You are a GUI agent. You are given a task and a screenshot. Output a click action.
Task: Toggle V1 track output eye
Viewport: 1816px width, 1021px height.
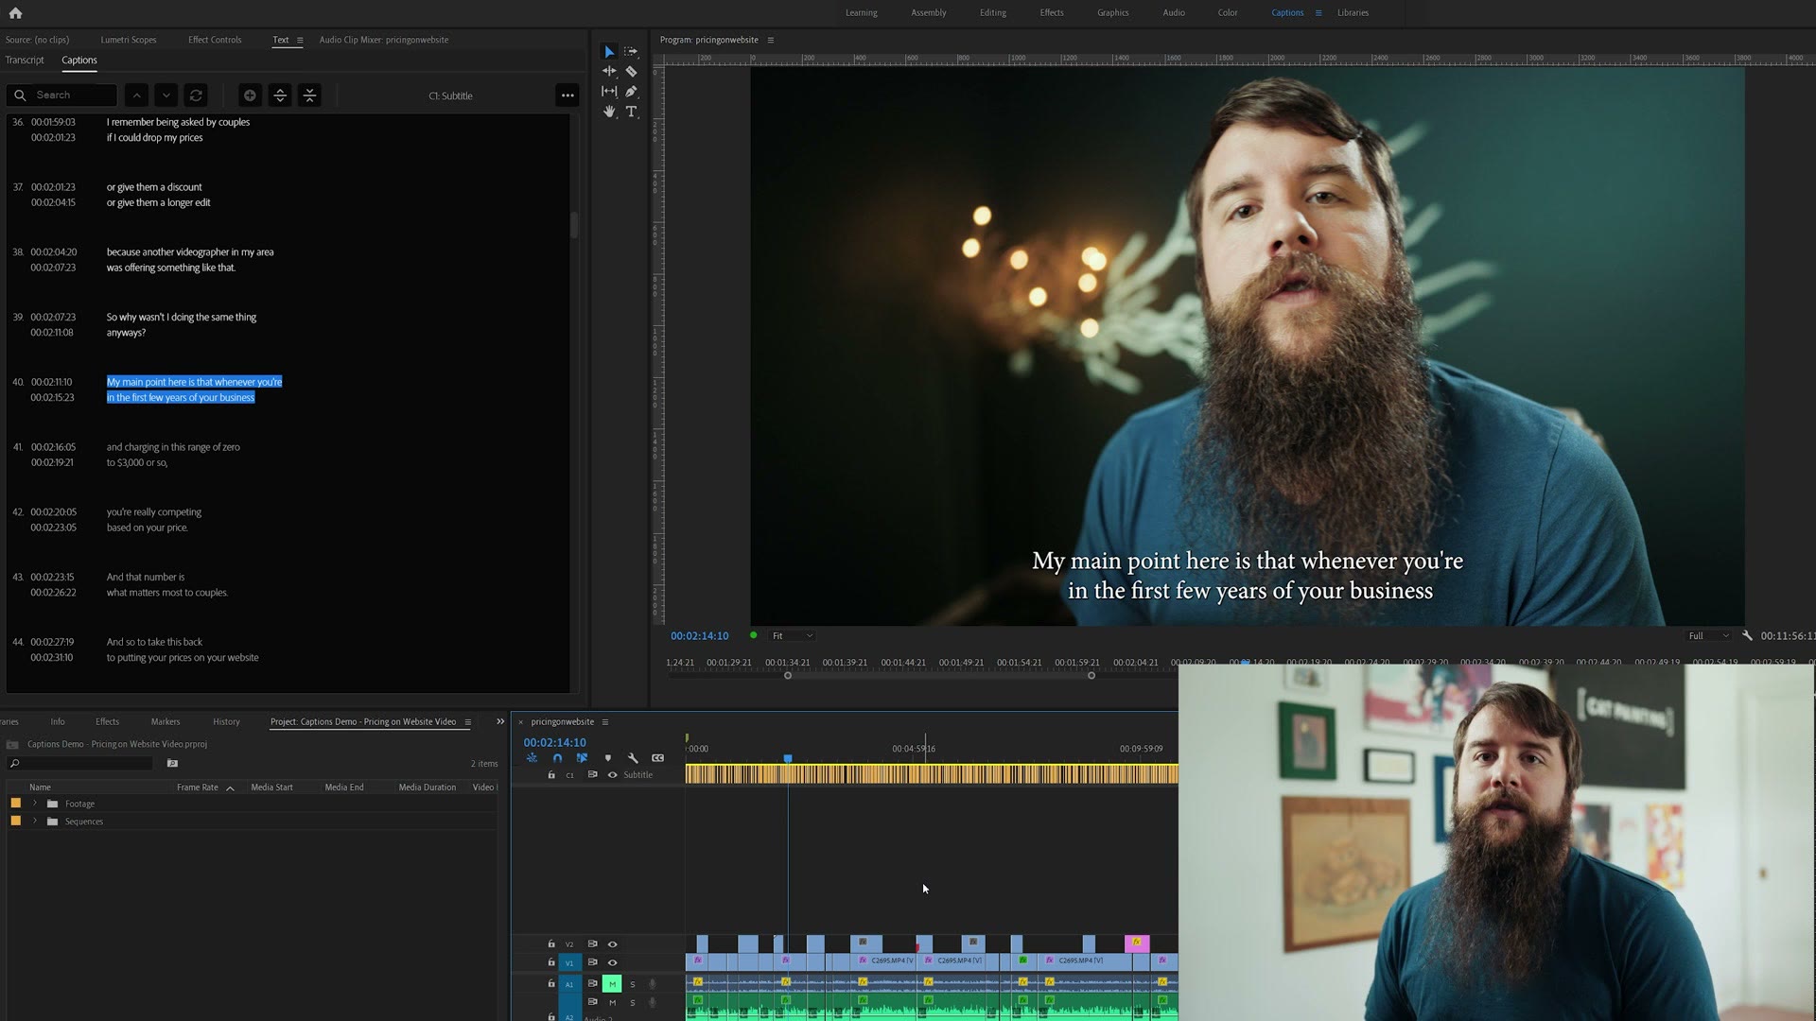[612, 962]
